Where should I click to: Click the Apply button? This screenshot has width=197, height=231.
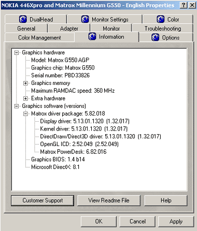(176, 221)
